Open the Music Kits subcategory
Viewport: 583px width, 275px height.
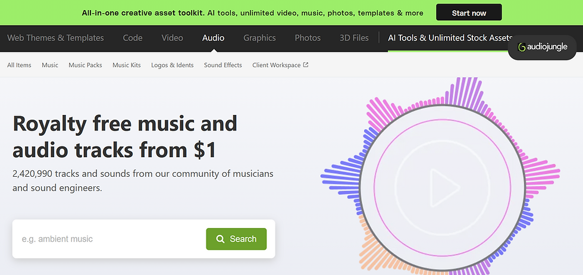point(126,65)
